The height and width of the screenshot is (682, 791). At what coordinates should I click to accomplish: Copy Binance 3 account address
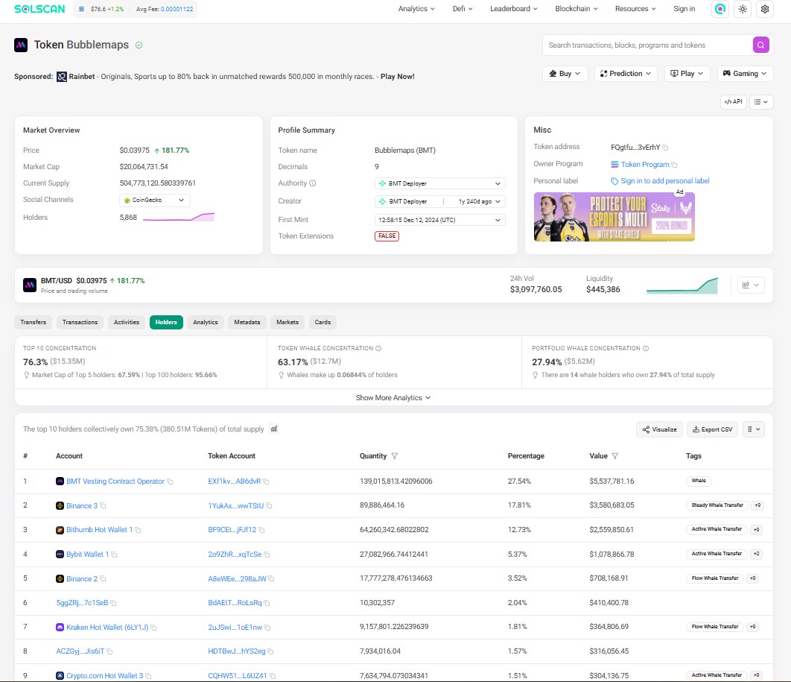(103, 505)
